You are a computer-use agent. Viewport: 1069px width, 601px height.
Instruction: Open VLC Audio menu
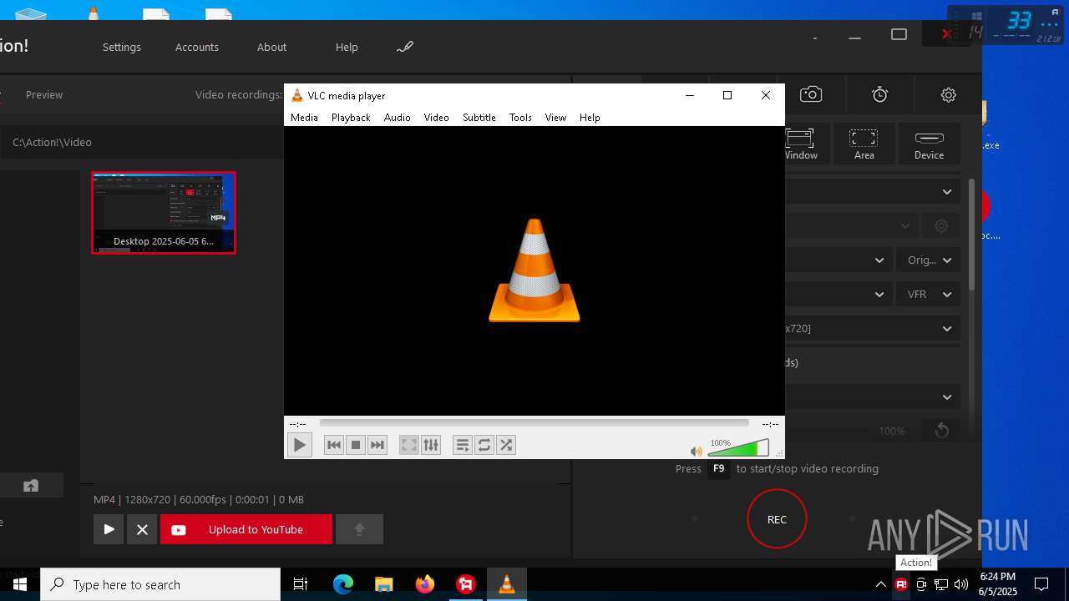pos(398,118)
